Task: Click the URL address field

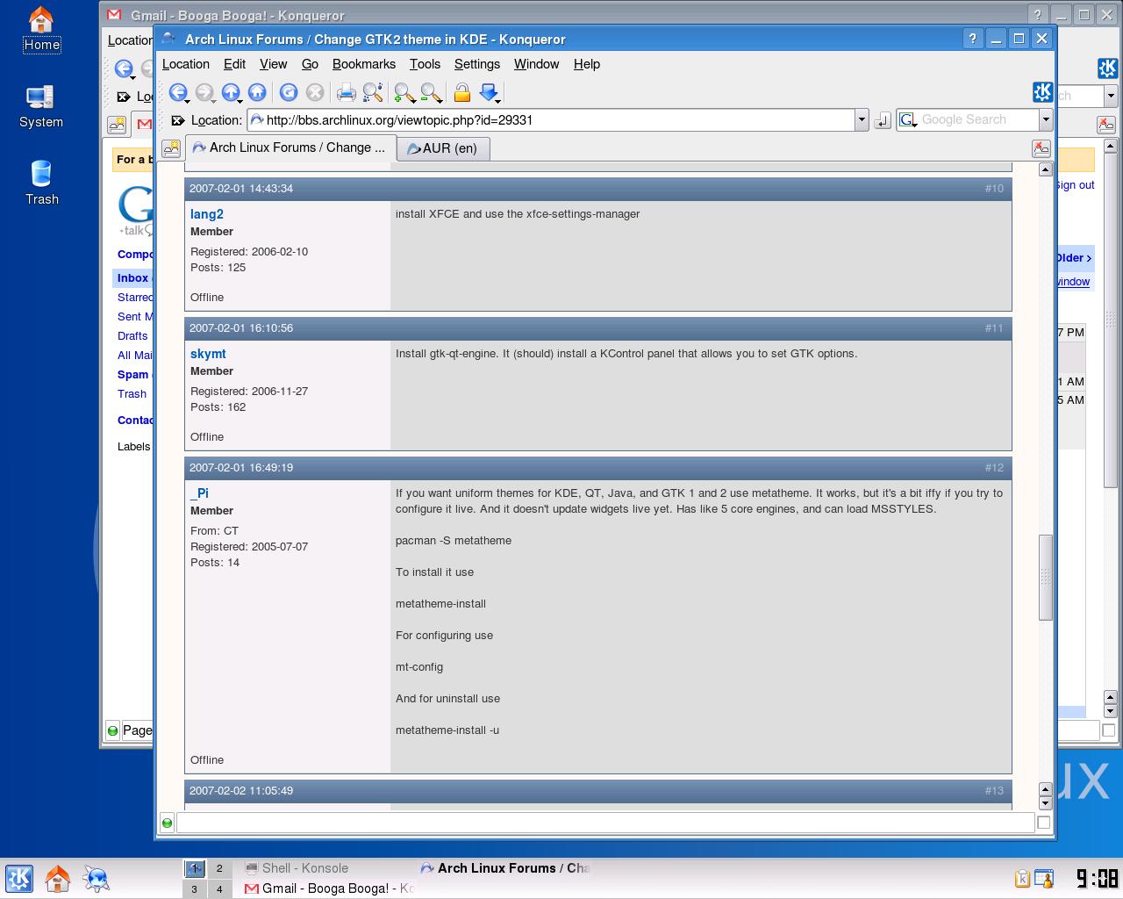Action: pyautogui.click(x=552, y=120)
